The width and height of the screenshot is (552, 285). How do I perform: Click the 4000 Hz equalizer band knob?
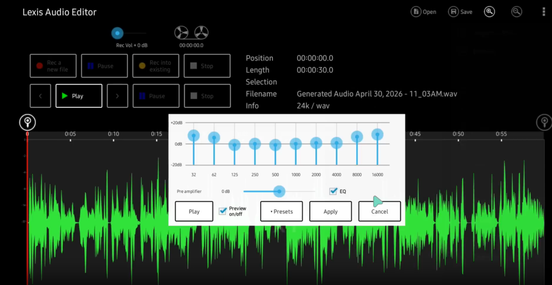(x=336, y=143)
